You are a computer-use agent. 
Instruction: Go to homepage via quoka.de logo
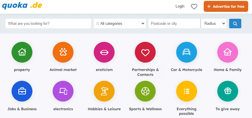click(22, 5)
